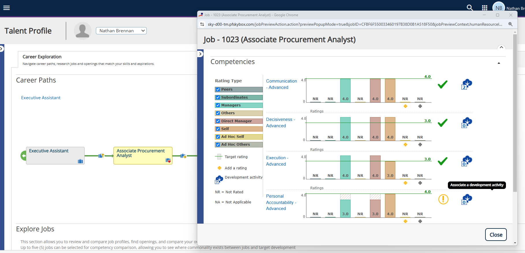Image resolution: width=525 pixels, height=253 pixels.
Task: Collapse the Competencies section
Action: pyautogui.click(x=498, y=63)
